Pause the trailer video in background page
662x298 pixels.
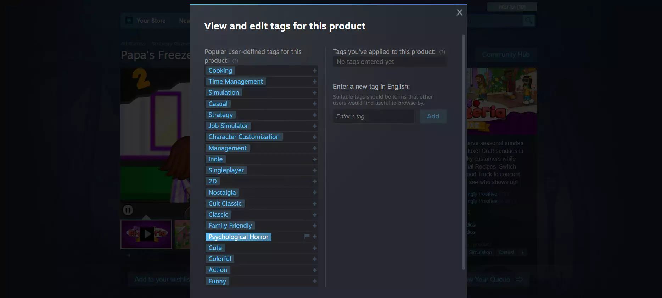coord(128,210)
